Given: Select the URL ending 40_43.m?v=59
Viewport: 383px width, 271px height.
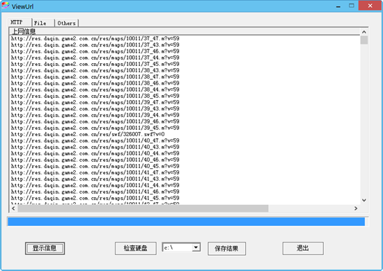Looking at the screenshot, I should pyautogui.click(x=95, y=147).
